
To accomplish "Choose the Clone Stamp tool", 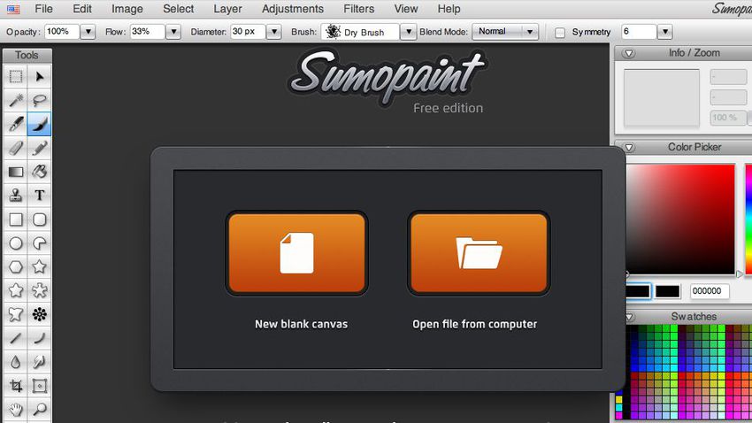I will pos(16,196).
